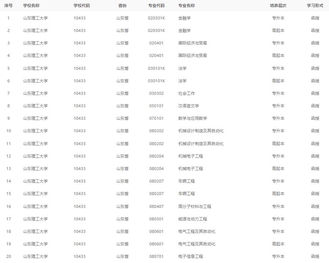Viewport: 329px width, 263px height.
Task: Click code 030101K in row 5
Action: [156, 68]
